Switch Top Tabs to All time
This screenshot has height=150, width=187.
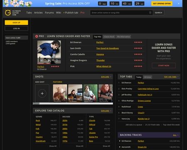tap(148, 77)
